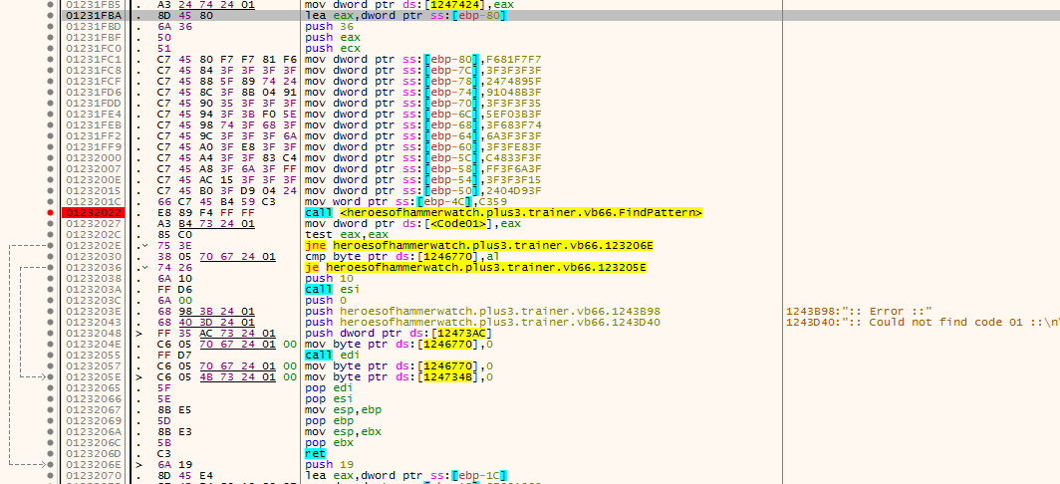
Task: Select the push instruction referencing 1243D40
Action: [x=482, y=322]
